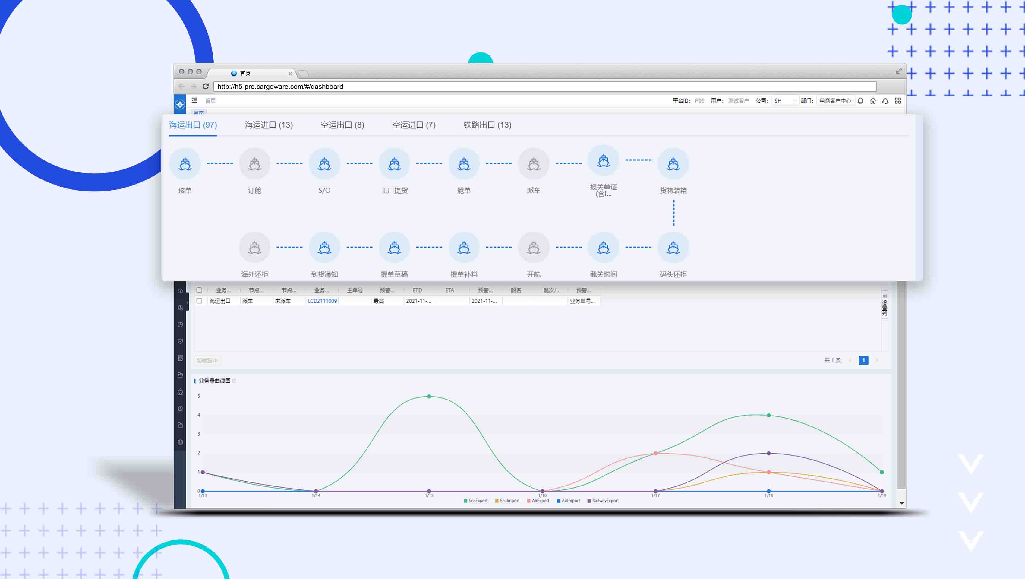Open the 公司 SH dropdown
Screen dimensions: 1025x579
785,101
